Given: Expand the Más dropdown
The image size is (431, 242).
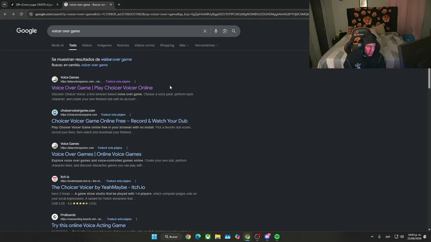Looking at the screenshot, I should (x=184, y=45).
